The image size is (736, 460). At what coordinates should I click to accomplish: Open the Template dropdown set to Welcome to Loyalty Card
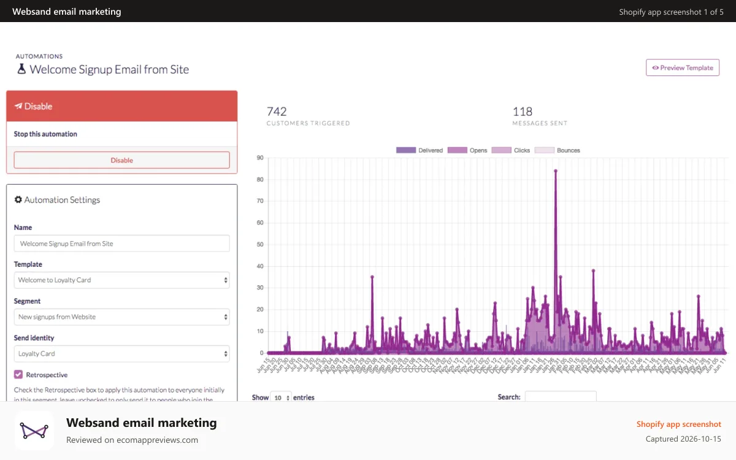pyautogui.click(x=122, y=280)
